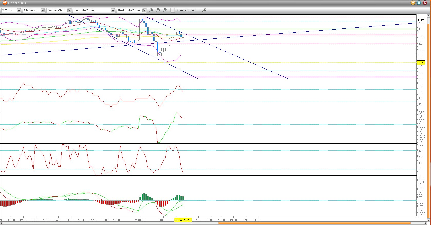Click the 'Standard Zoom' label text
The width and height of the screenshot is (431, 225).
(188, 10)
